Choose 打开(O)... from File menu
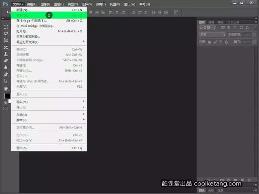 49,15
